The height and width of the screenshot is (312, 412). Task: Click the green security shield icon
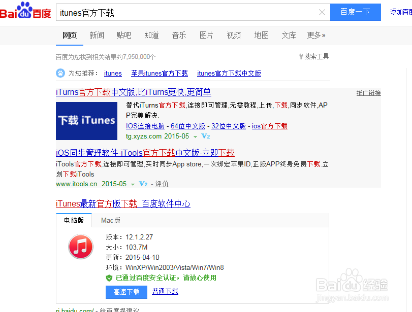pyautogui.click(x=109, y=278)
